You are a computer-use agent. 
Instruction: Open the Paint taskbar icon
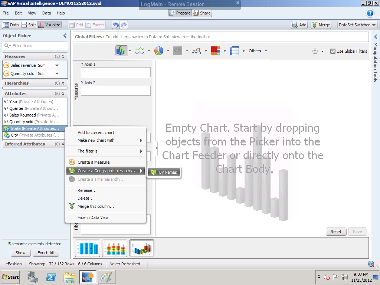(106, 277)
